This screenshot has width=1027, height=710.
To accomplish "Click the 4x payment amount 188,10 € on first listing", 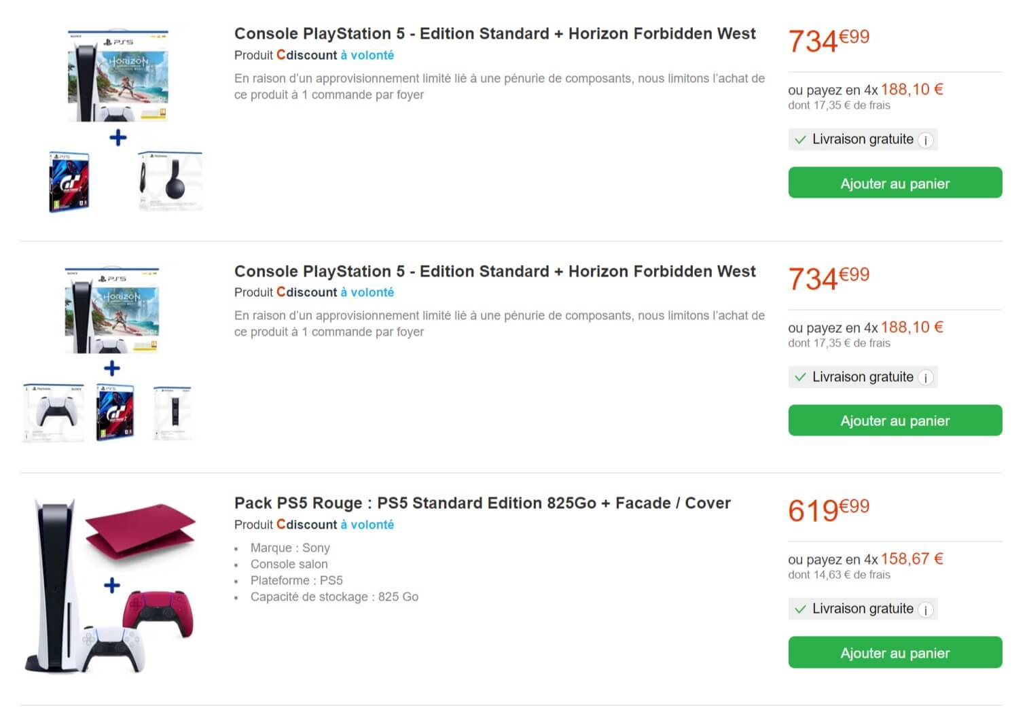I will [912, 90].
